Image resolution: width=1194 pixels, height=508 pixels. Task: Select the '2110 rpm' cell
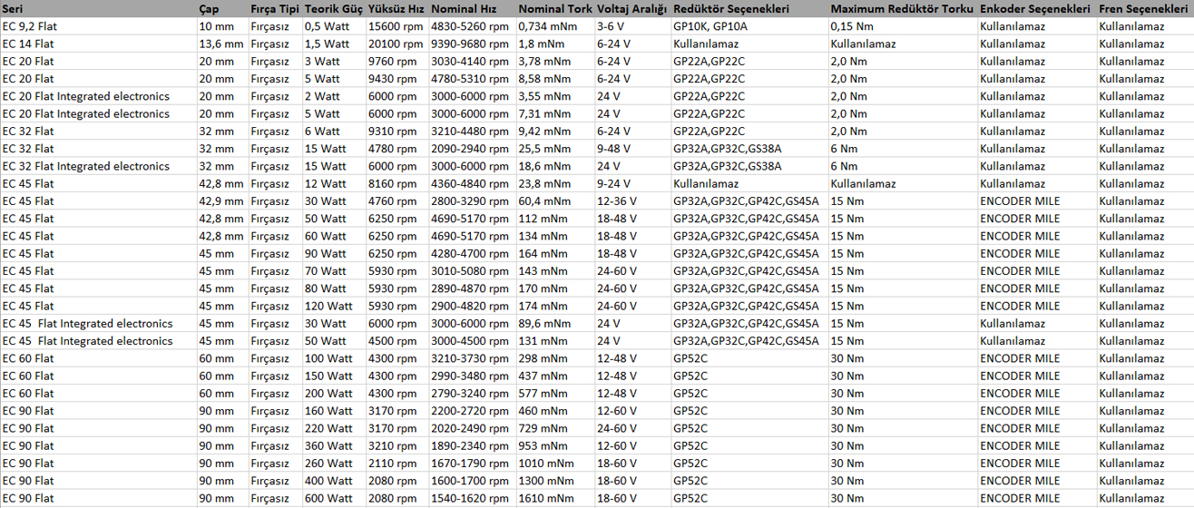click(x=396, y=463)
